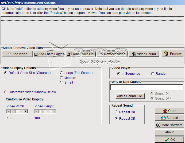The height and width of the screenshot is (143, 185).
Task: Open Video Sound settings
Action: (x=144, y=54)
